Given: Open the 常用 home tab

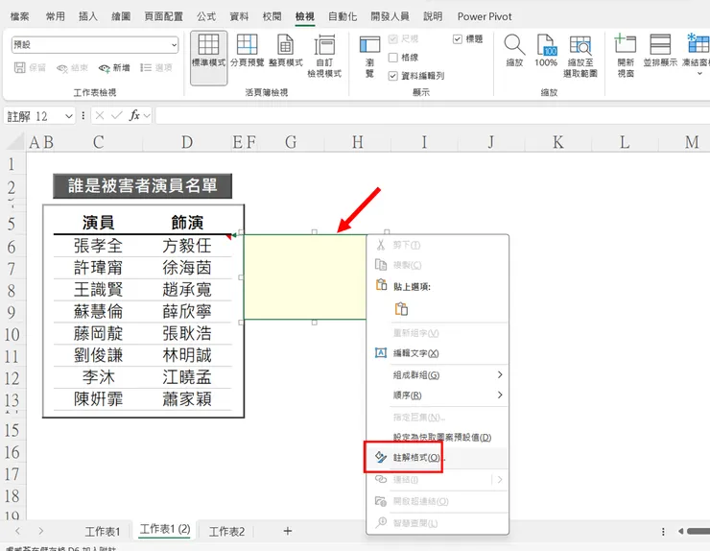Looking at the screenshot, I should pyautogui.click(x=56, y=16).
